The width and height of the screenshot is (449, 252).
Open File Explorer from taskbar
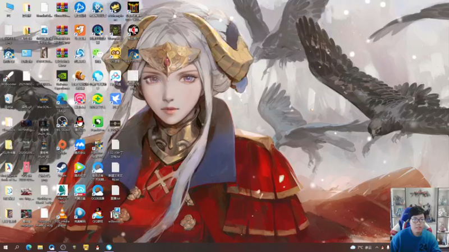pyautogui.click(x=40, y=248)
